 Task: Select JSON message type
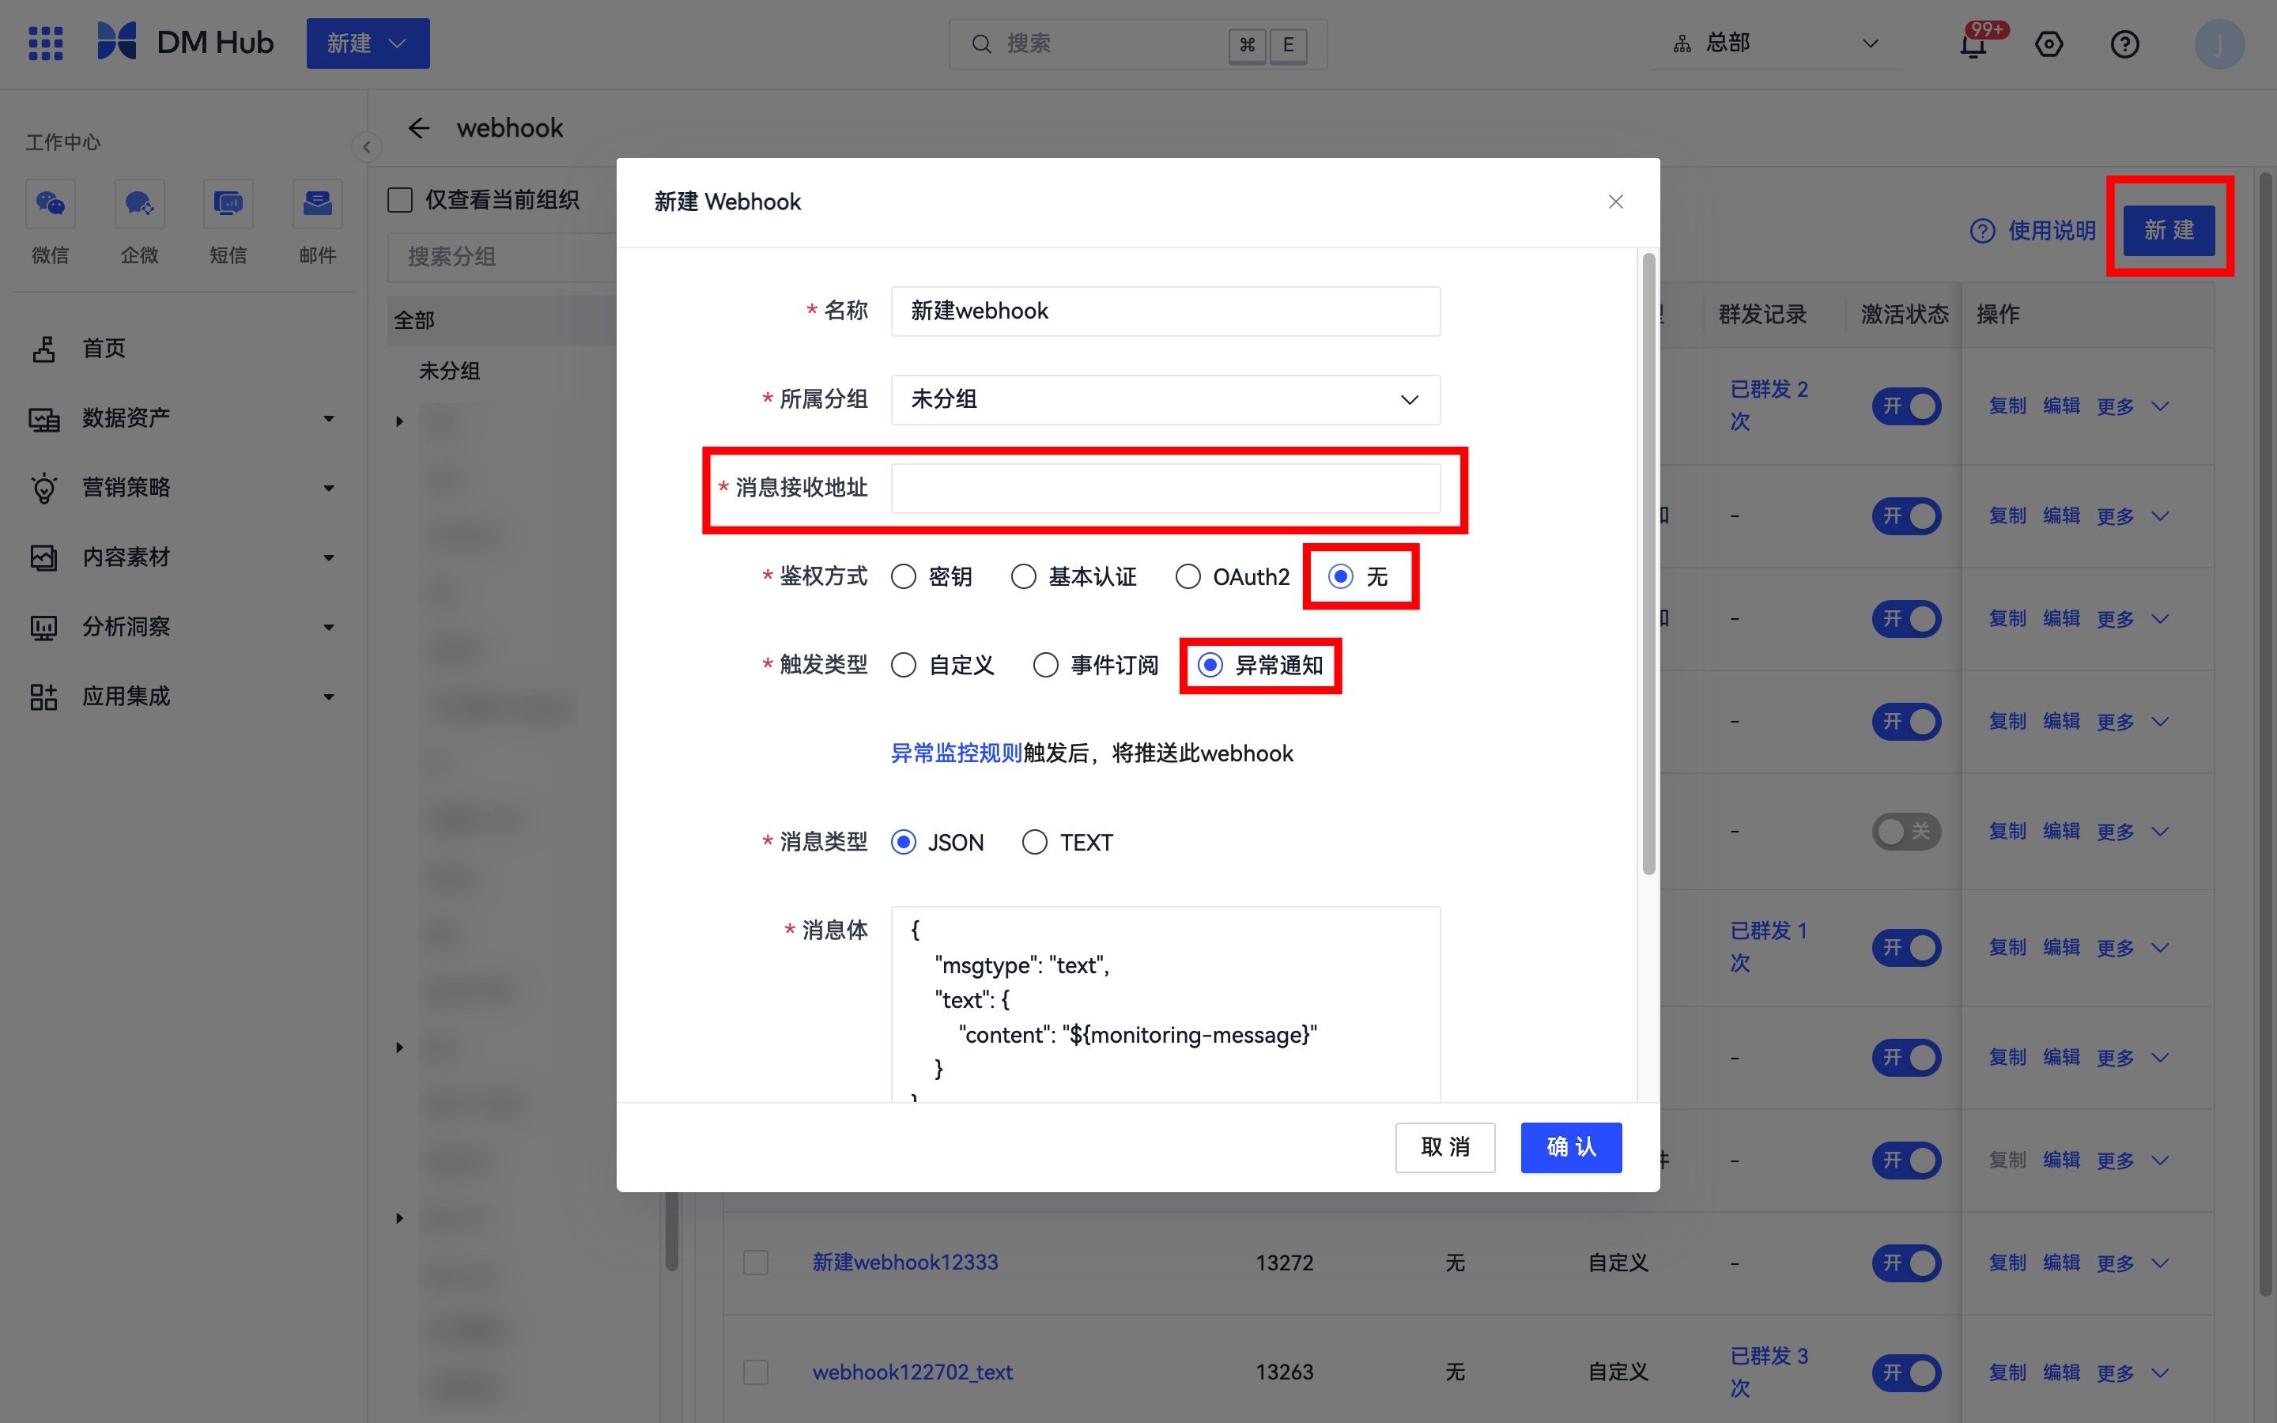click(903, 842)
